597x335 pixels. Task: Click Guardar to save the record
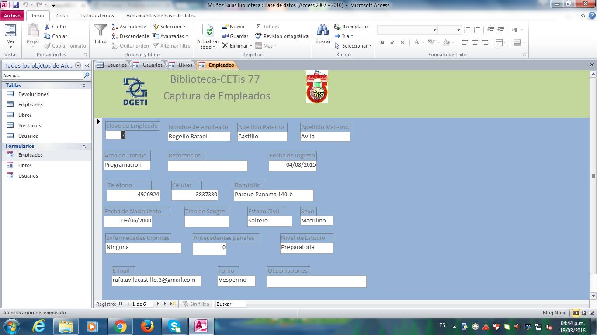click(235, 36)
